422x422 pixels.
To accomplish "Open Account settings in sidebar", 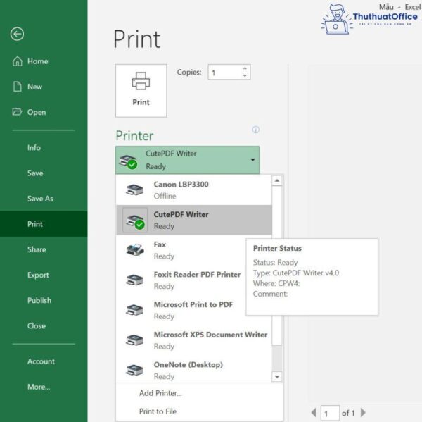I will [x=41, y=361].
